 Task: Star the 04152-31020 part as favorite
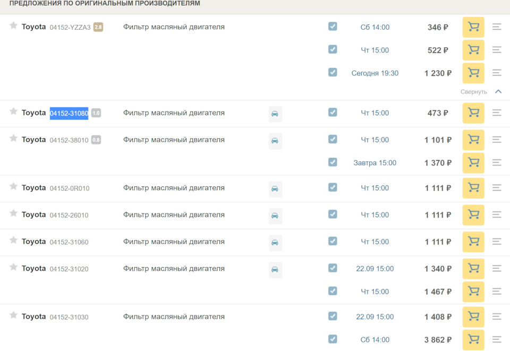(x=13, y=267)
